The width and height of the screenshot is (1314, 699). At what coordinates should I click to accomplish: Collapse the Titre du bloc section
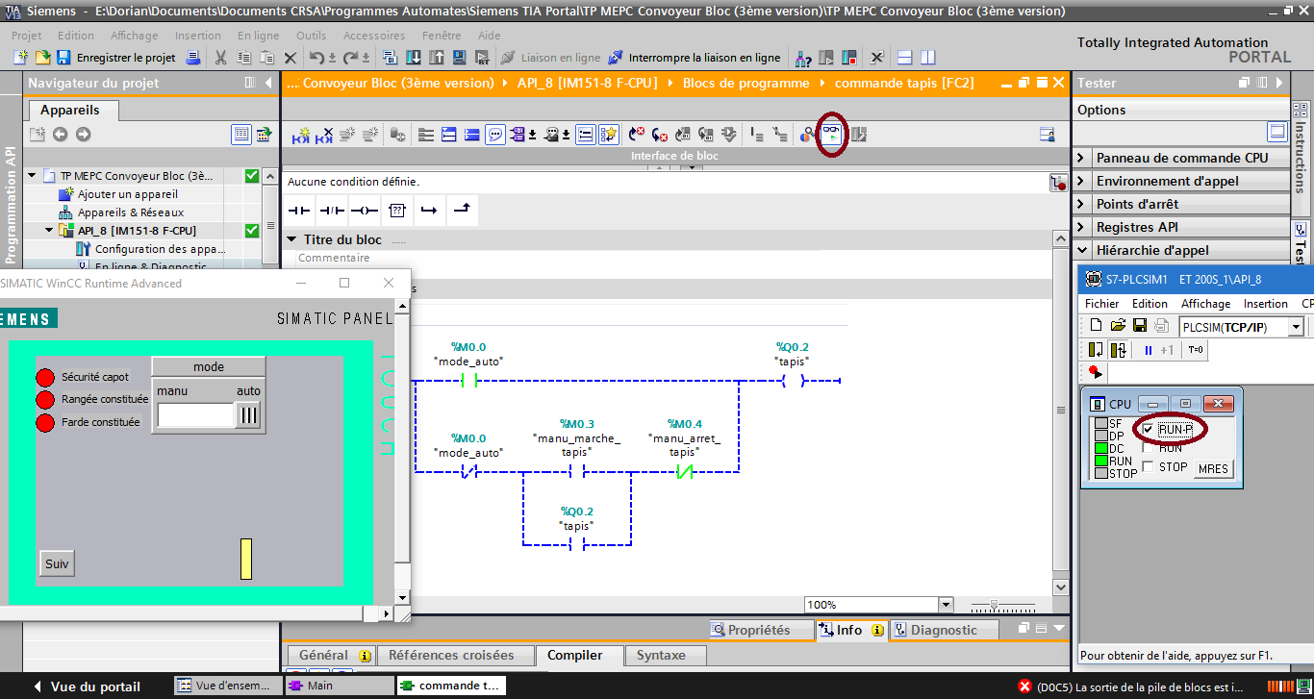[291, 239]
